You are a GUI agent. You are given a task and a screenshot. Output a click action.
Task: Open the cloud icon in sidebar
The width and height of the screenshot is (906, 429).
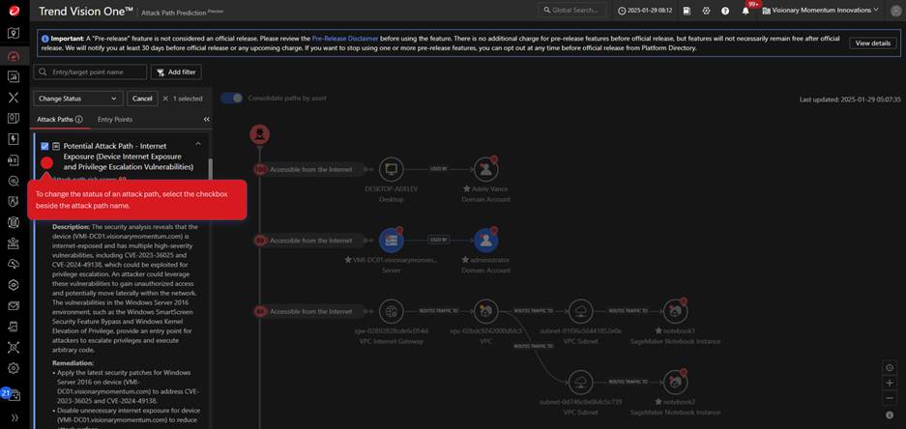pyautogui.click(x=14, y=264)
